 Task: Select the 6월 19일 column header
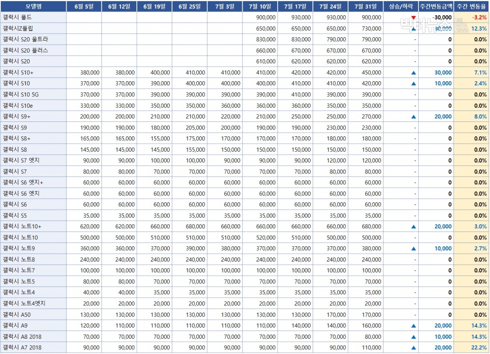click(154, 6)
